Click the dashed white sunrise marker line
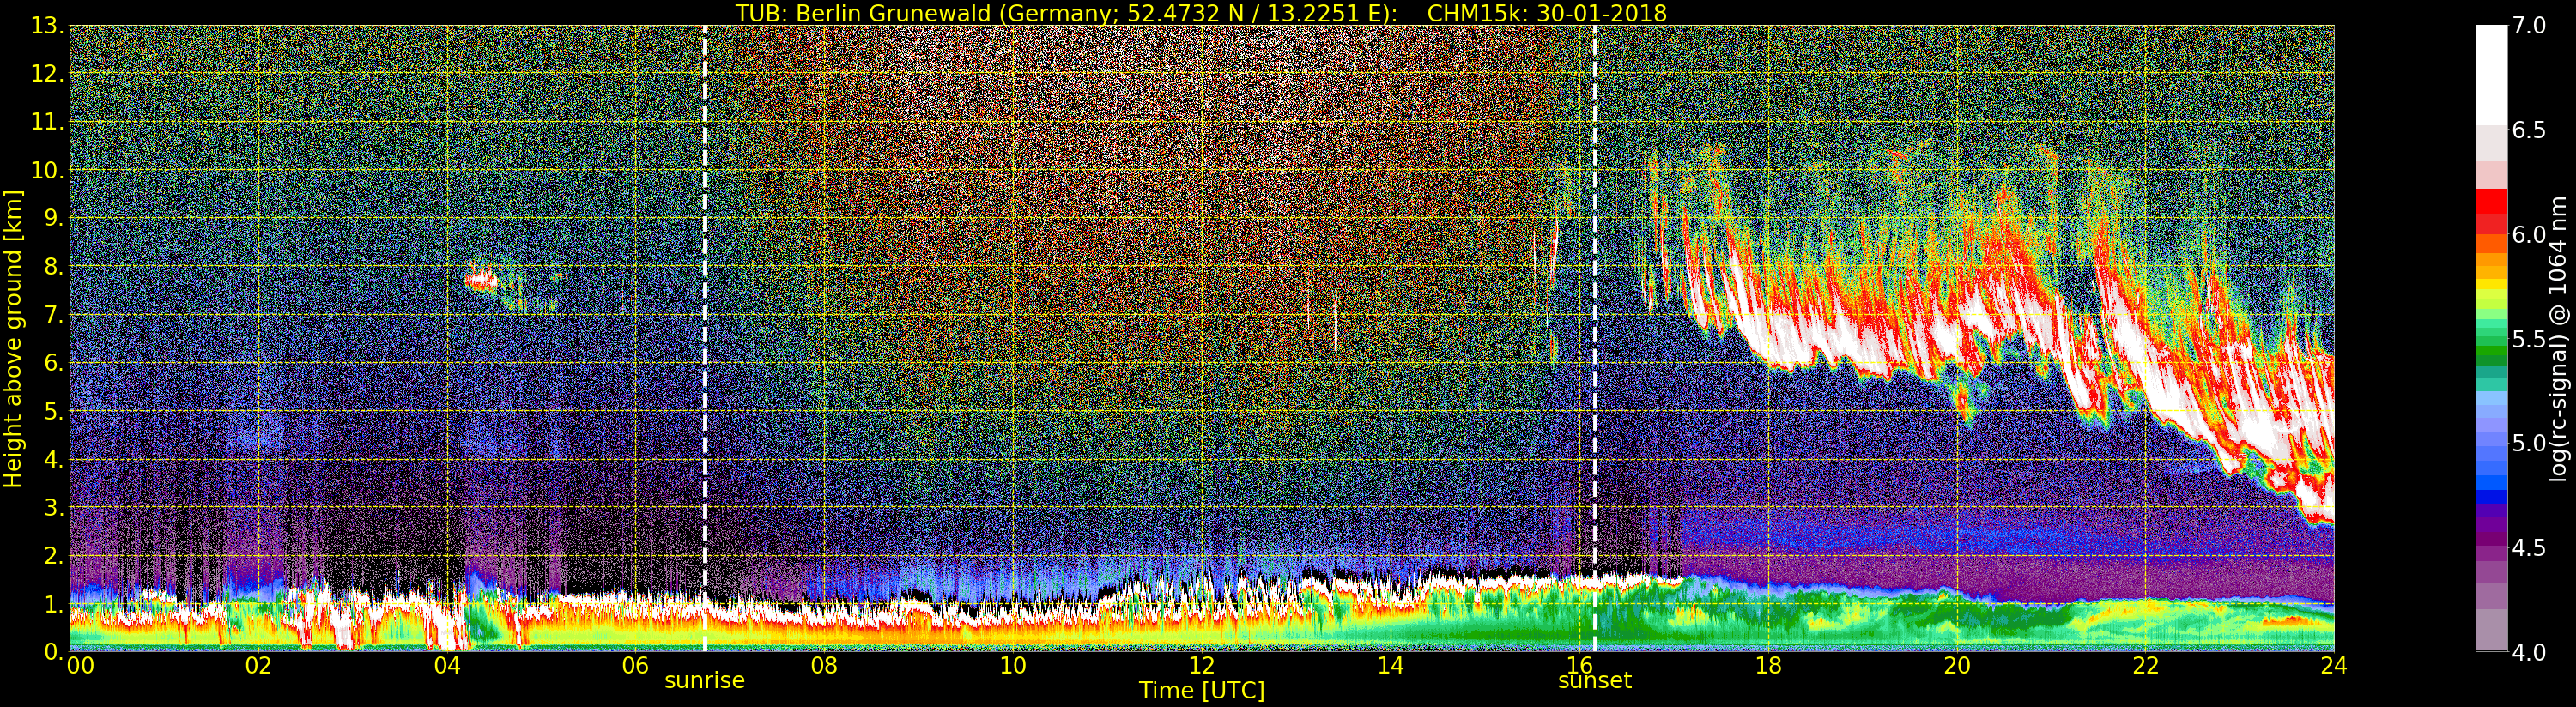 pyautogui.click(x=705, y=339)
